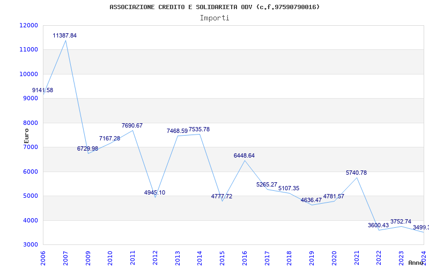Click the 2012 x-axis year label
This screenshot has height=268, width=429.
pyautogui.click(x=155, y=258)
